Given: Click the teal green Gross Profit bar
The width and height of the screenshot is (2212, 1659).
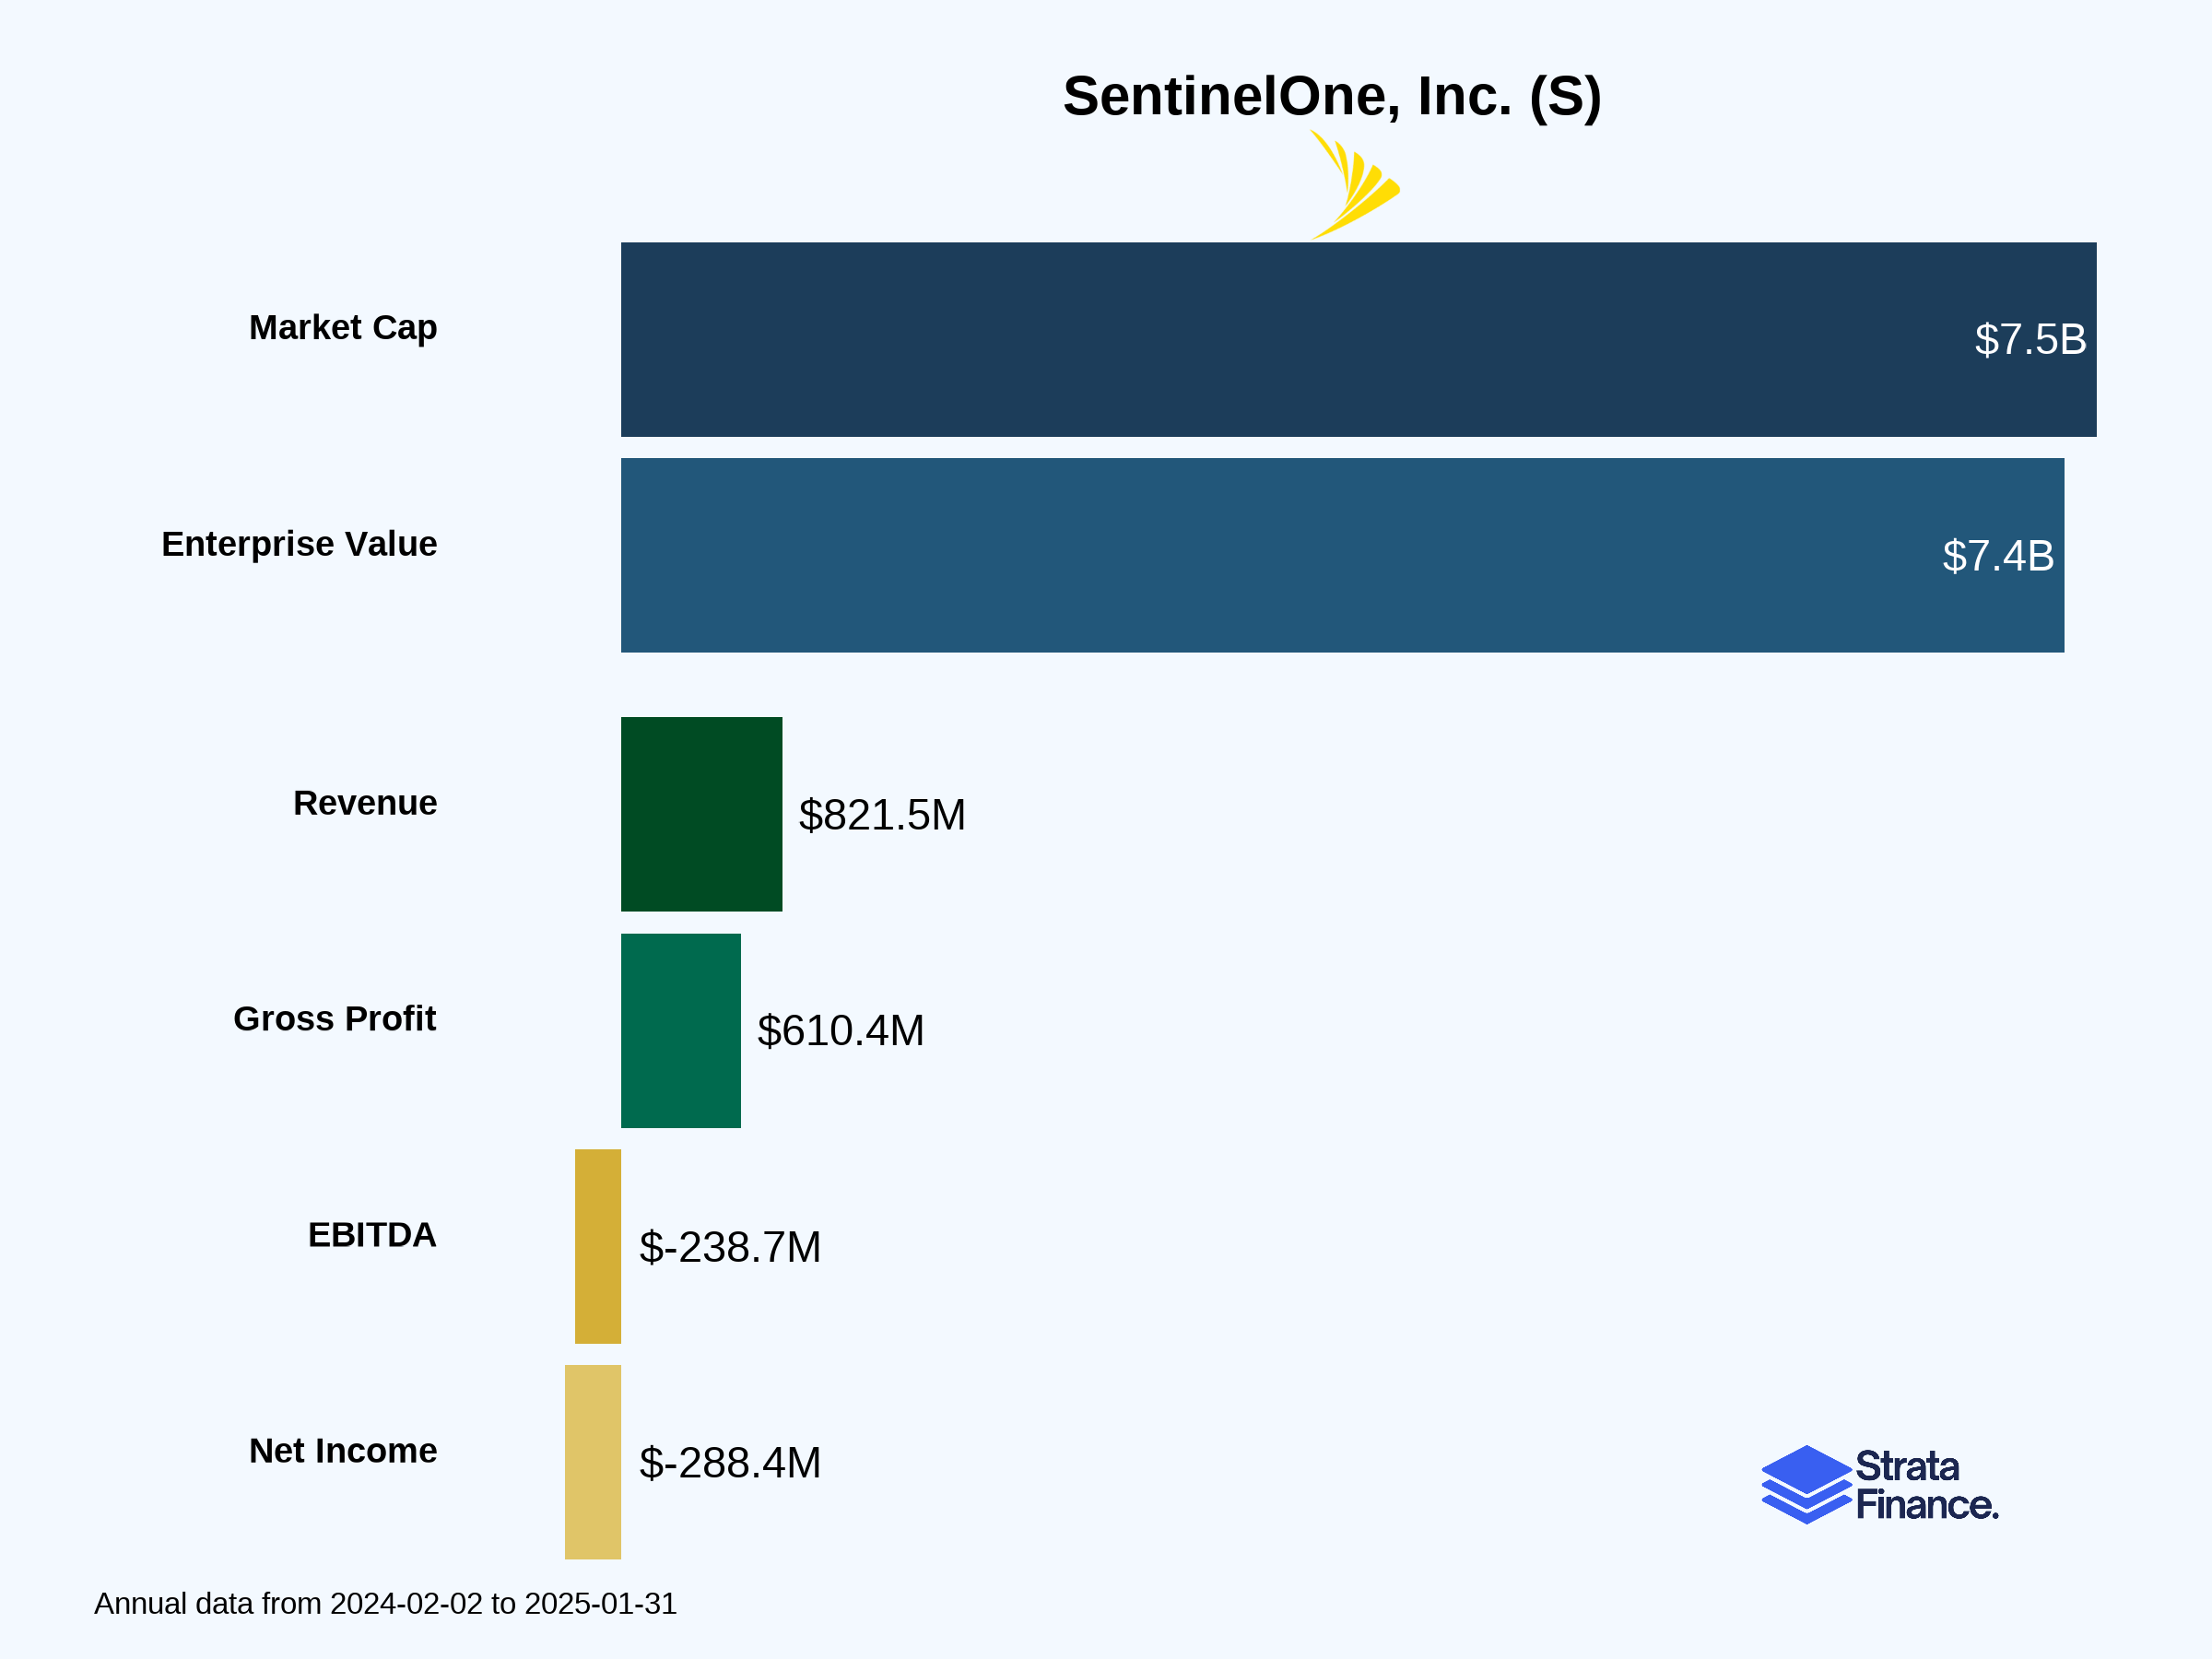Looking at the screenshot, I should pos(680,1030).
